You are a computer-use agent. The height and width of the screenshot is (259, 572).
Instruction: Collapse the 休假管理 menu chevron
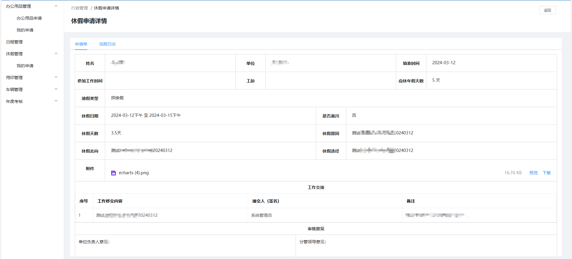56,54
